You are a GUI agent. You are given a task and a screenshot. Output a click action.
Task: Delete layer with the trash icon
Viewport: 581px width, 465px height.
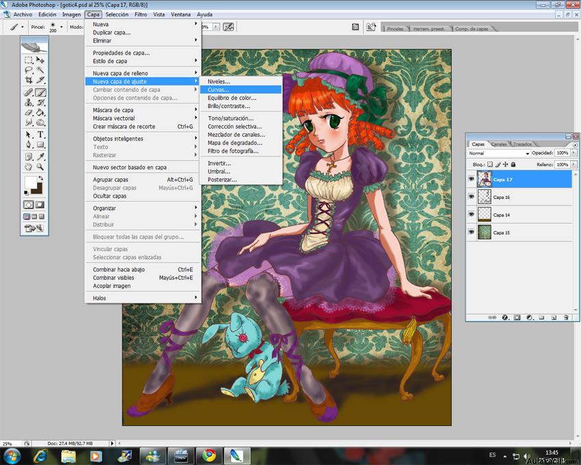566,317
